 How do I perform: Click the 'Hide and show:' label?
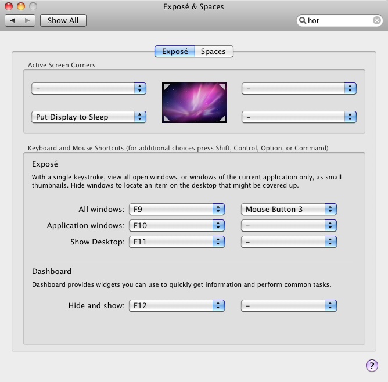click(96, 305)
